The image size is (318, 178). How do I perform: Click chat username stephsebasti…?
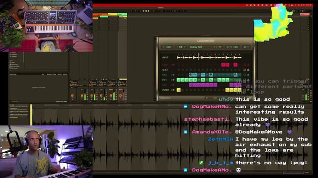click(x=208, y=119)
